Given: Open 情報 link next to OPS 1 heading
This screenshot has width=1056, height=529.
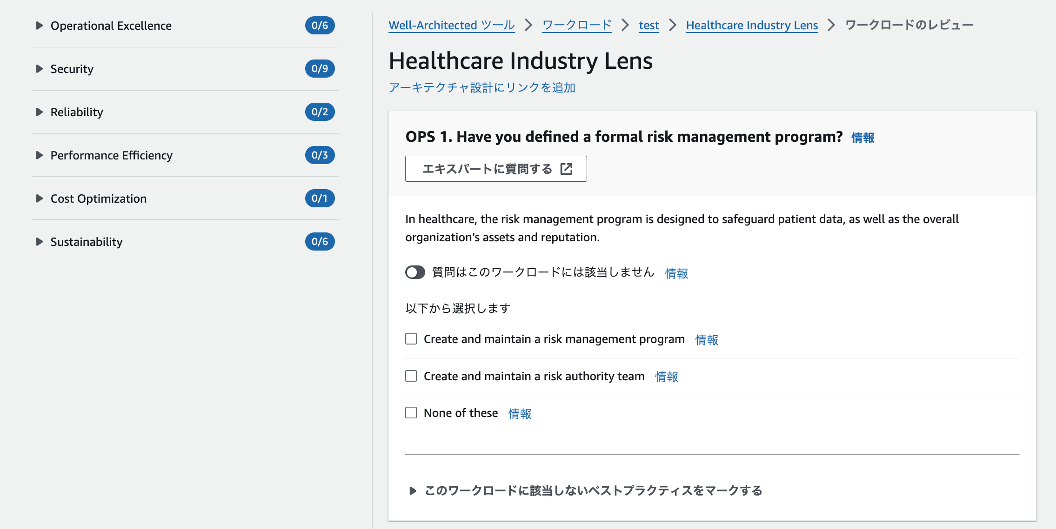Looking at the screenshot, I should [x=862, y=138].
